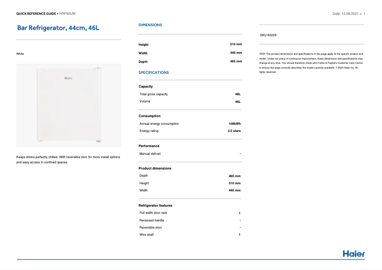Select the Wire shelf feature label
Screen dimensions: 382x270
point(147,235)
